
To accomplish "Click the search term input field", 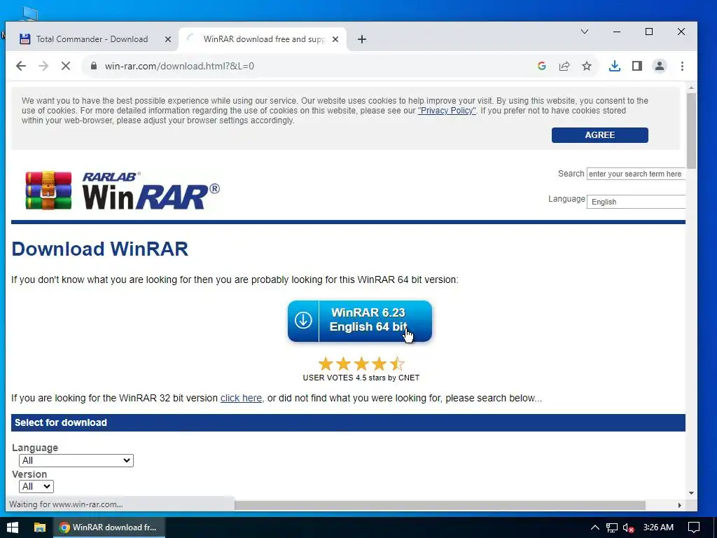I will [636, 174].
